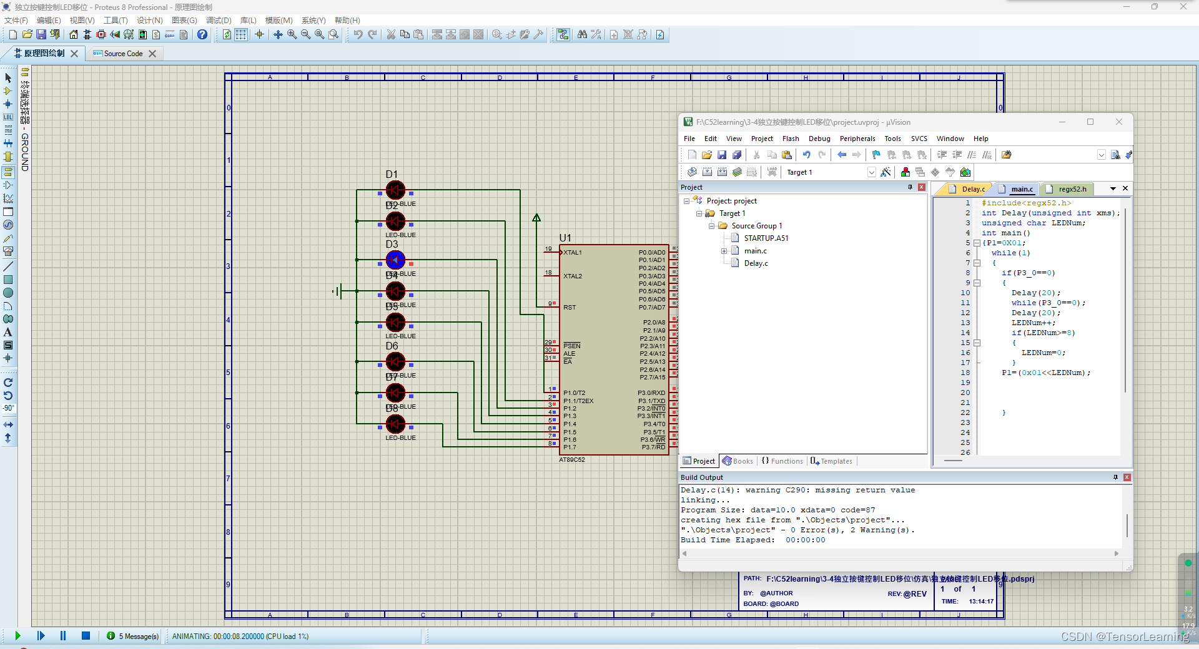Viewport: 1199px width, 649px height.
Task: Open the Target 1 dropdown
Action: pos(871,172)
